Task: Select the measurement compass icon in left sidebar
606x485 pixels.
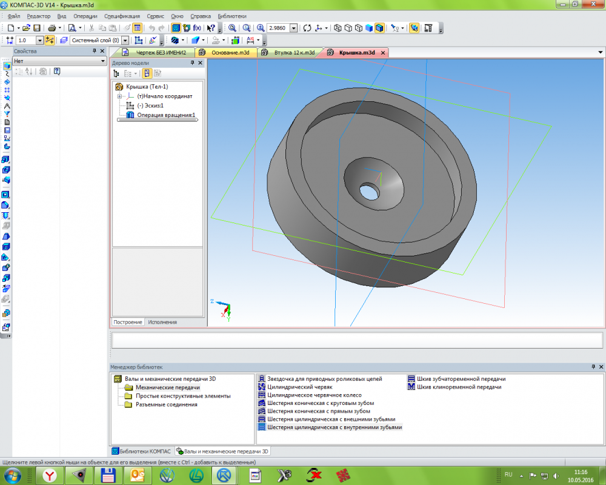Action: pos(7,106)
